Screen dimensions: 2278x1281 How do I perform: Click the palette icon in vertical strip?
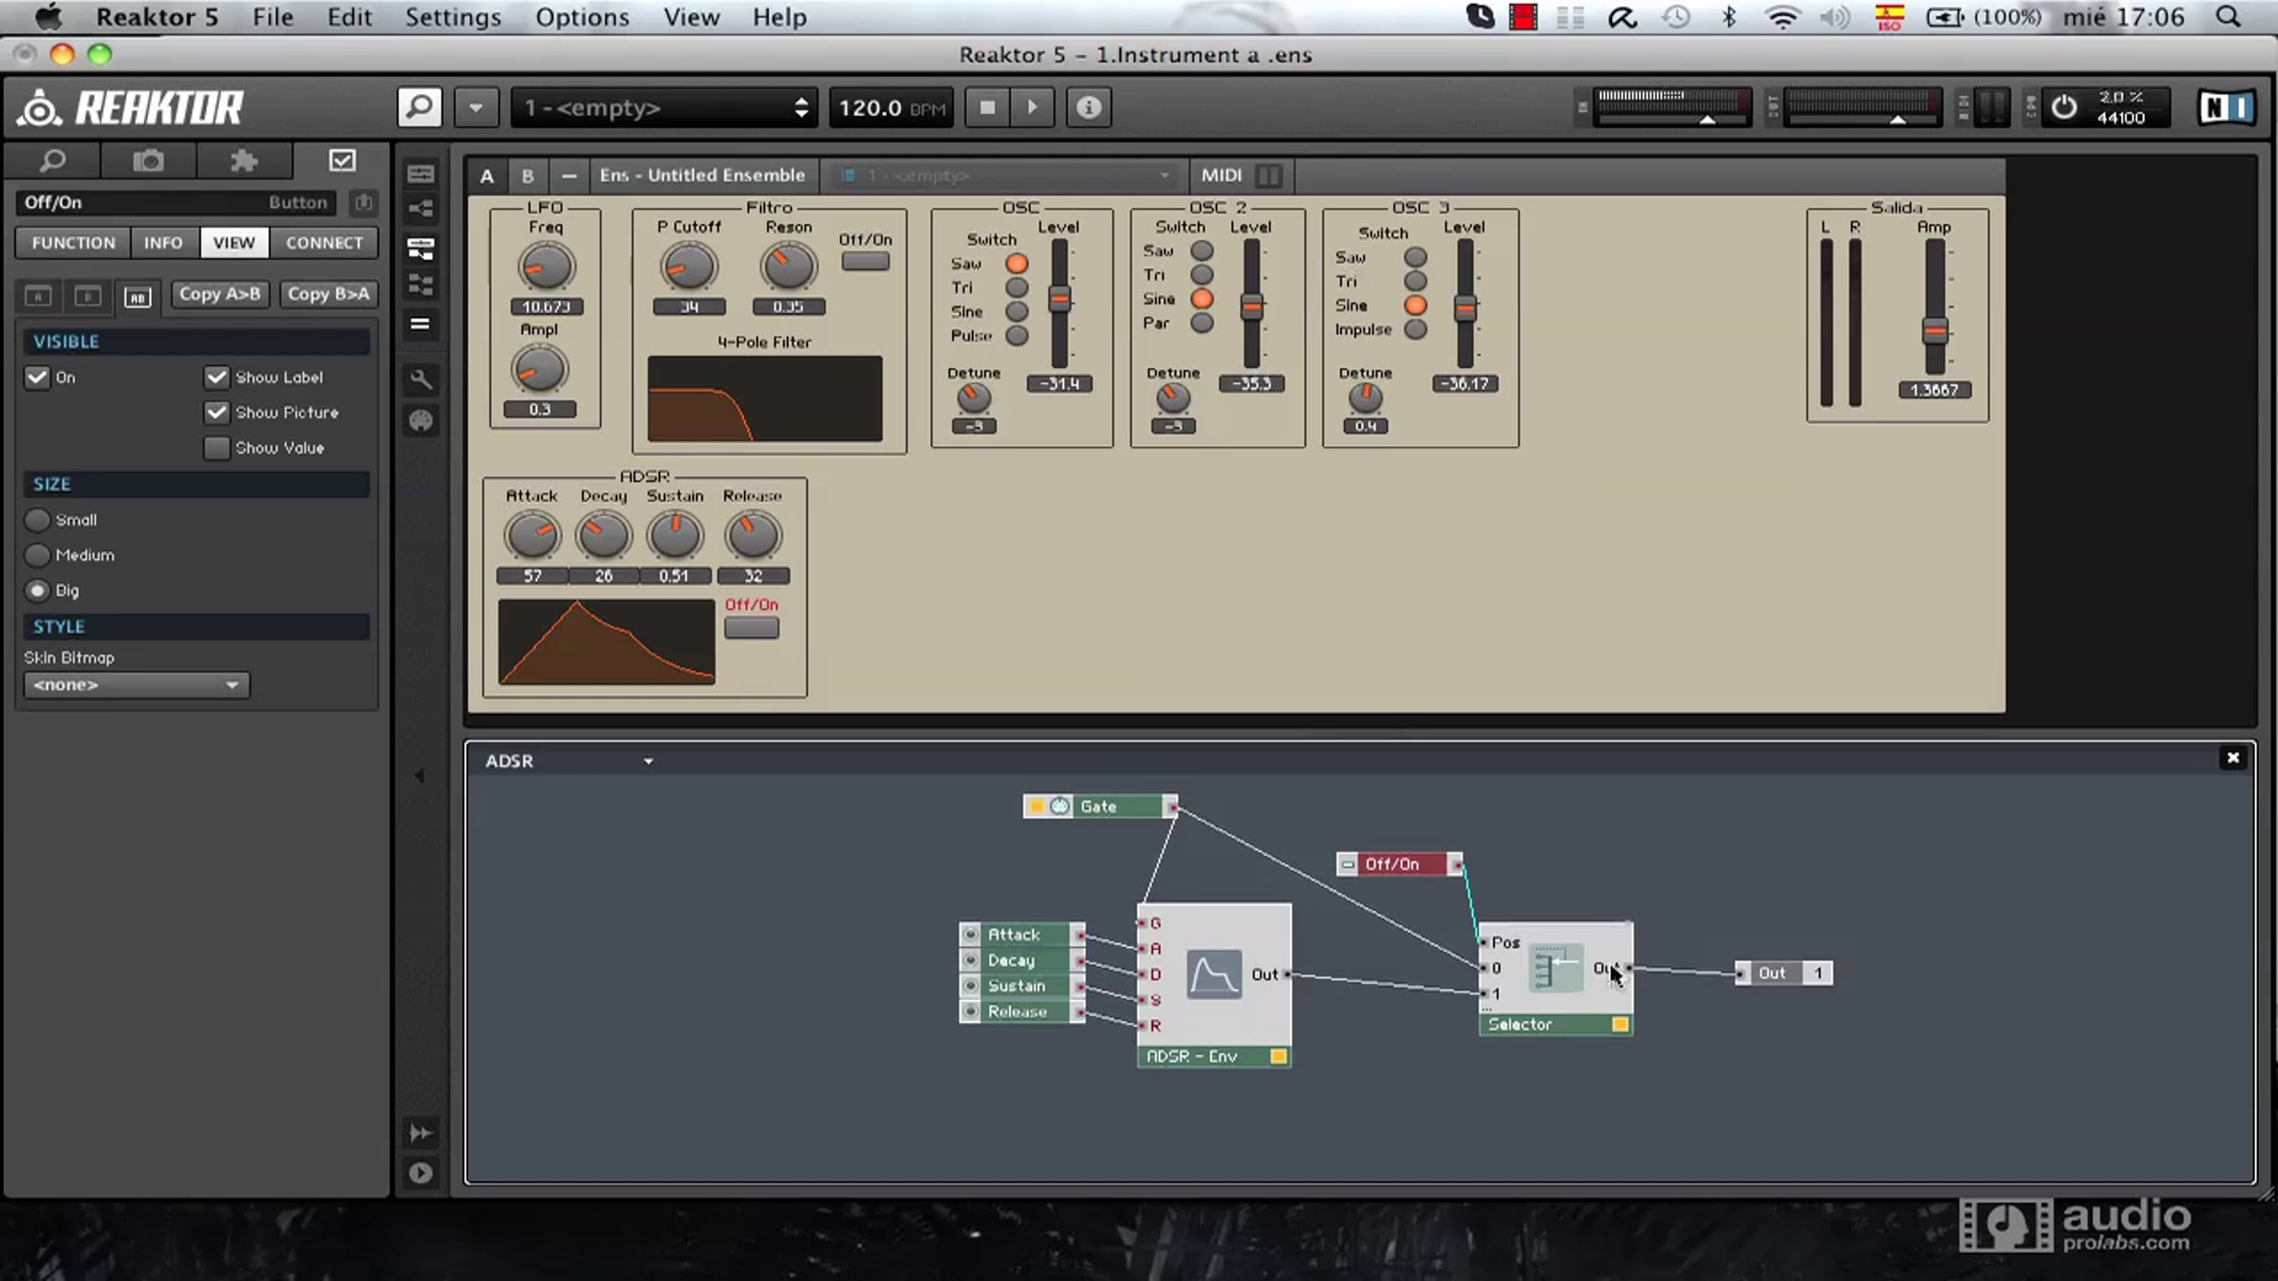(420, 420)
